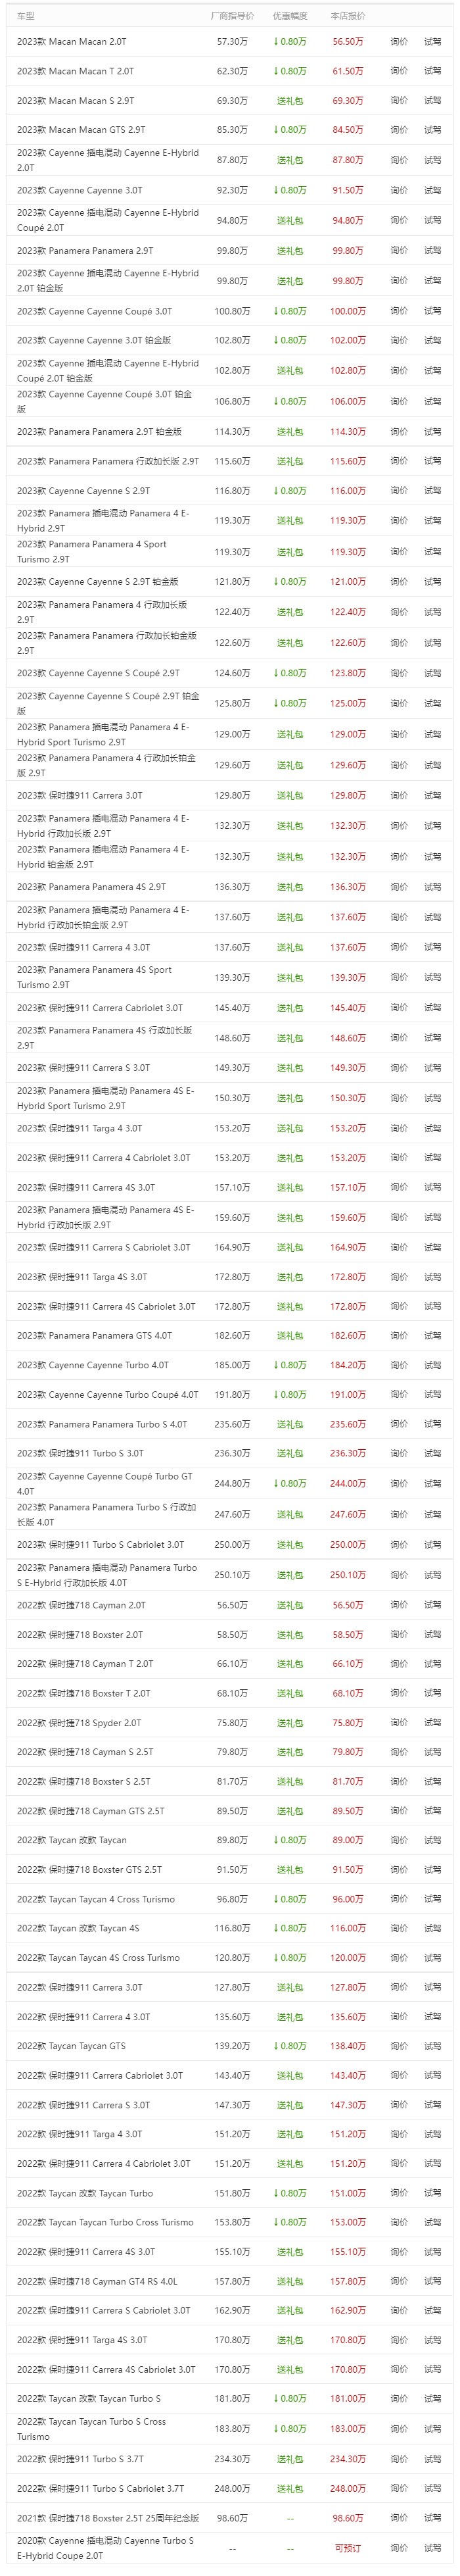Image resolution: width=460 pixels, height=2576 pixels.
Task: Click 试驾 for 2023款 Cayenne Turbo Coupé 4.0T
Action: 432,1394
